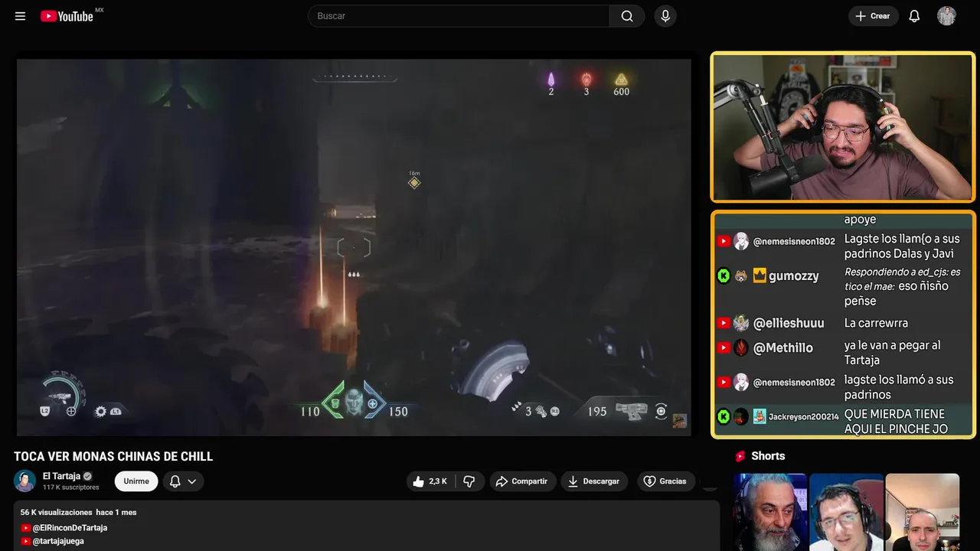Click the Kick icon next to gumozzy
The width and height of the screenshot is (980, 551).
point(724,275)
